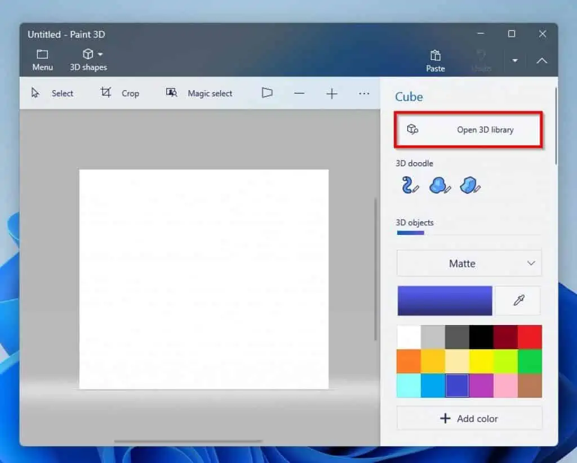Open Magic select

[x=201, y=93]
